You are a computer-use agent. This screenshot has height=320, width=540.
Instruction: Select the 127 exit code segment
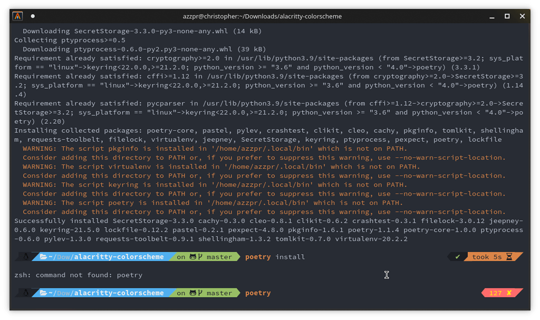[496, 293]
